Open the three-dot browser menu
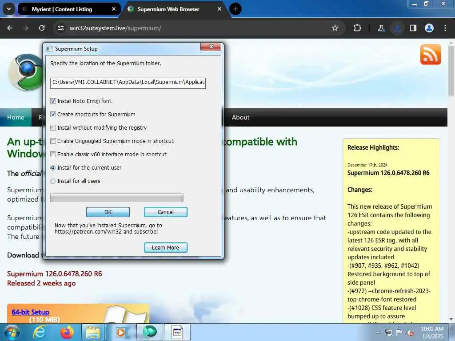 [x=445, y=28]
